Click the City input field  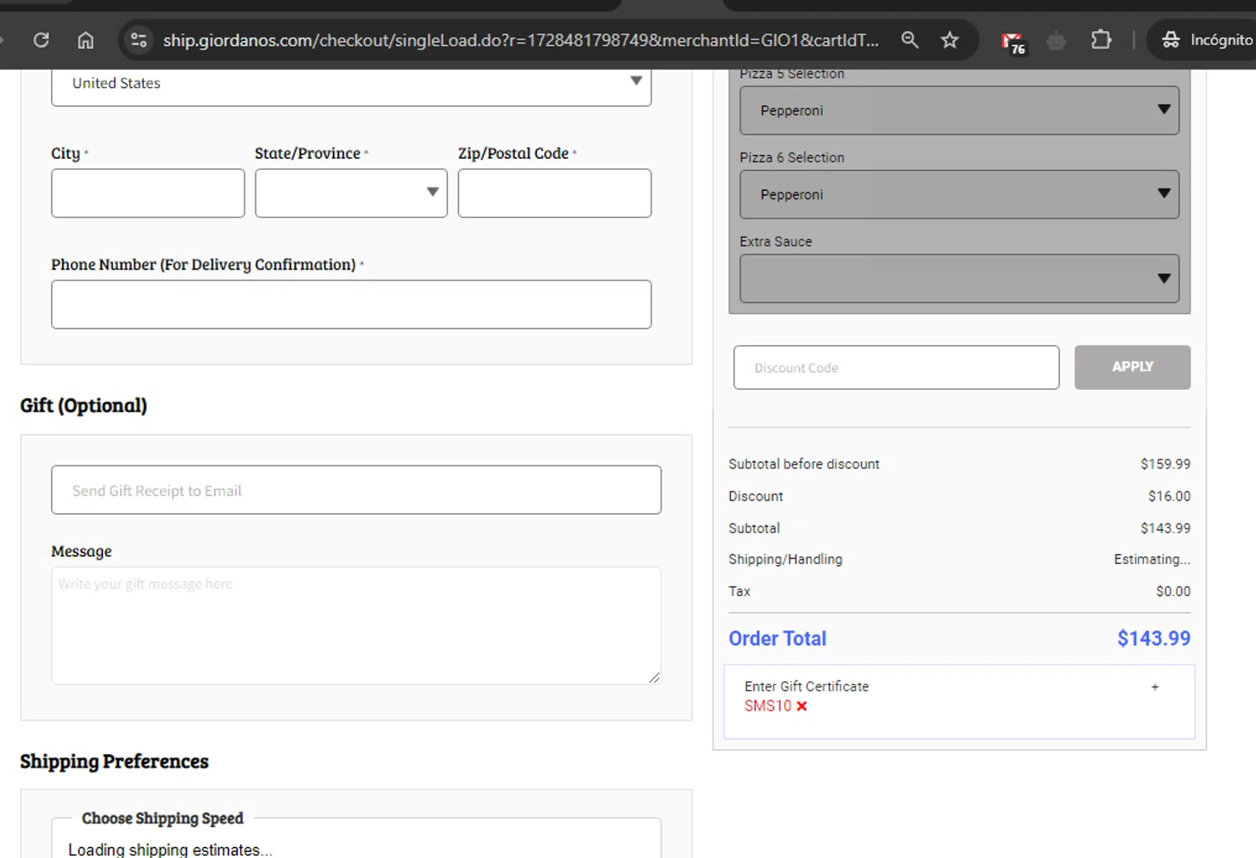click(147, 193)
